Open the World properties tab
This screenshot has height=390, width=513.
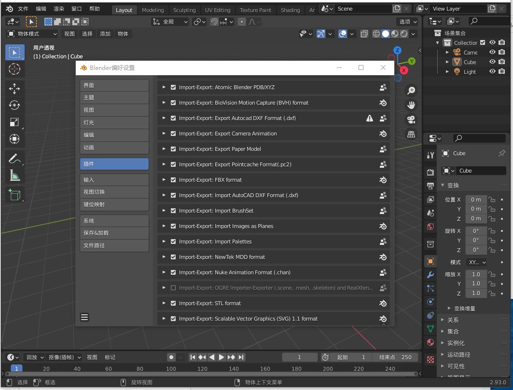430,226
